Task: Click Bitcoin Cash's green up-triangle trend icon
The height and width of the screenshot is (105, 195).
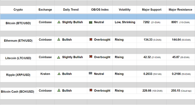Action: [x=59, y=90]
